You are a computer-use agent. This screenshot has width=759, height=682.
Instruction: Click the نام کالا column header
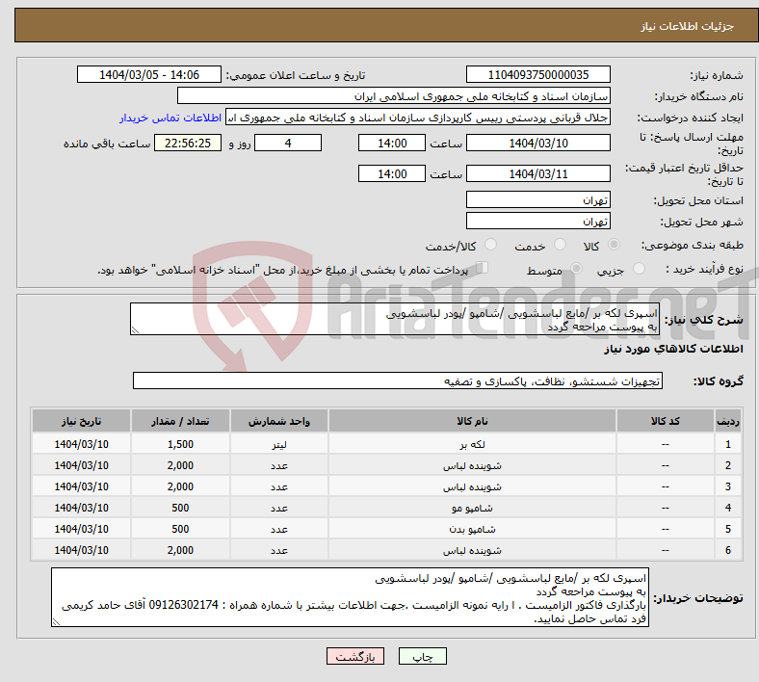tap(472, 421)
